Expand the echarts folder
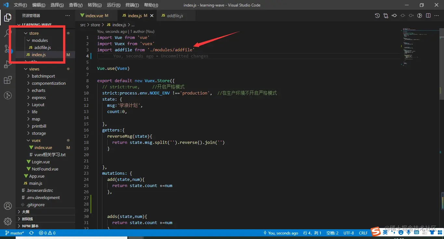The image size is (444, 239). 38,90
